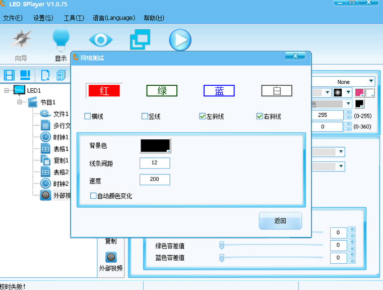The image size is (383, 290).
Task: Collapse the 节目1 tree node
Action: (x=20, y=102)
